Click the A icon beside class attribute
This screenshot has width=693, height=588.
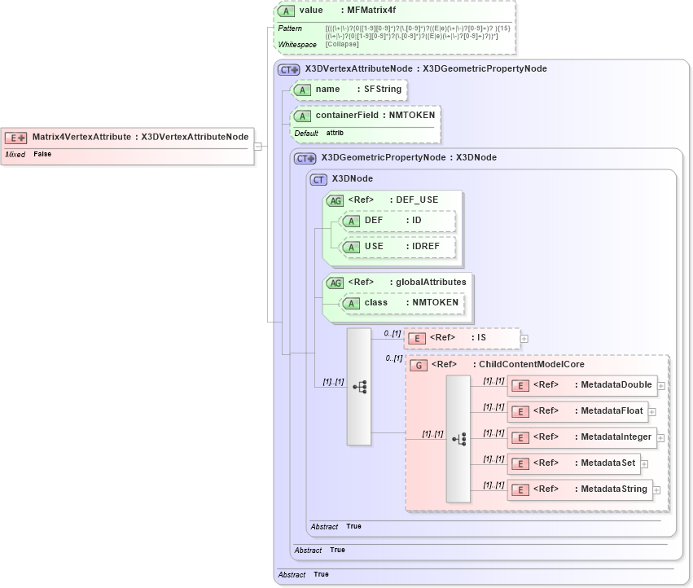(351, 303)
